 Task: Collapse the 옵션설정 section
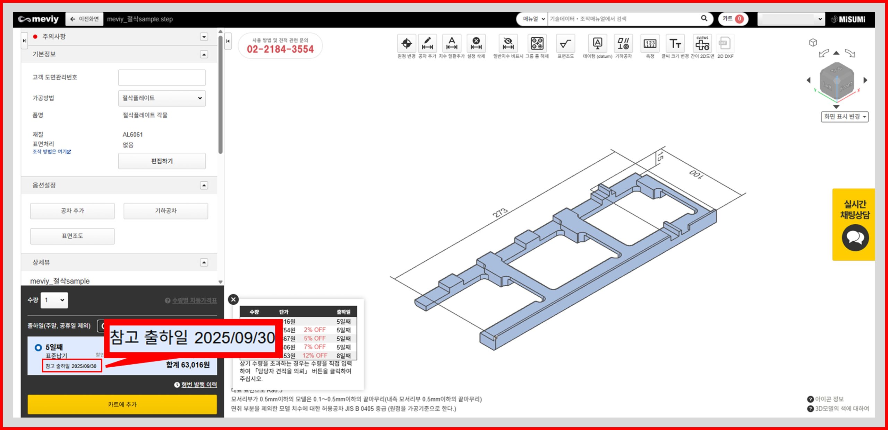[x=204, y=186]
